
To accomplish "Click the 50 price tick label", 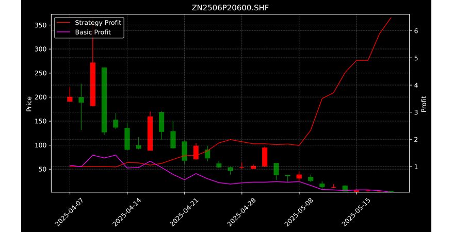I will (42, 169).
